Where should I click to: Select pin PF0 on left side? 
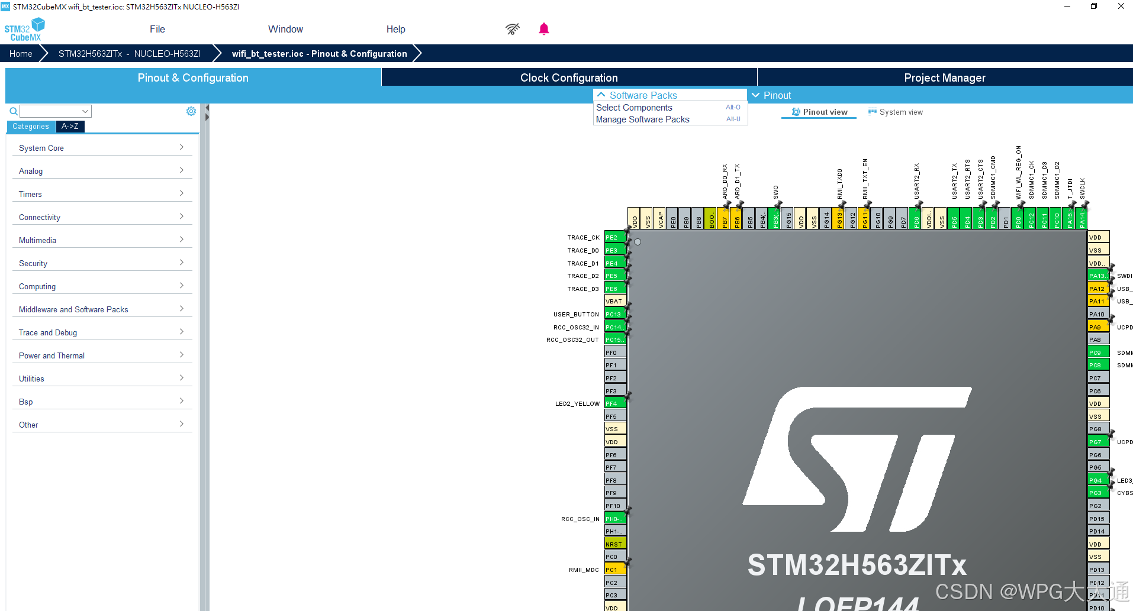[x=615, y=353]
